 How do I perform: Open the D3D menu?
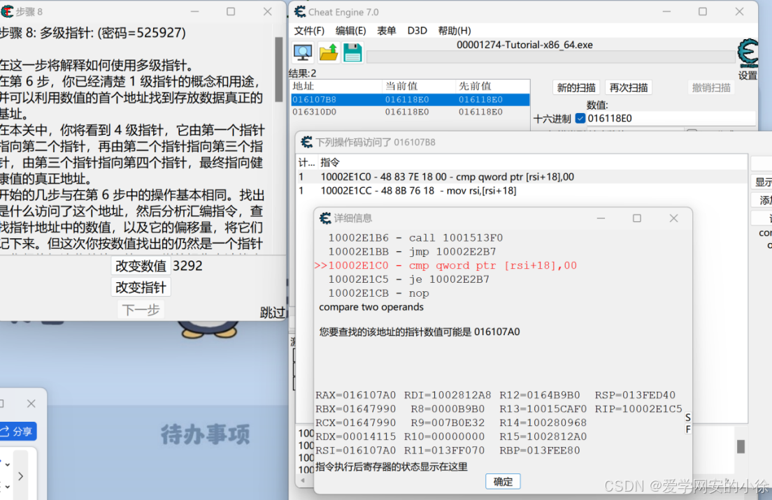point(417,31)
